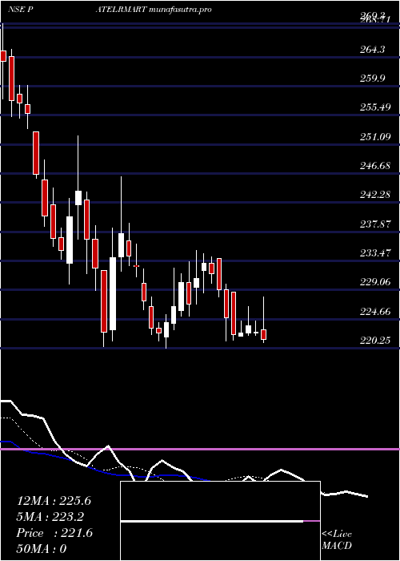Click the last red candlestick on the chart
This screenshot has height=561, width=400.
click(263, 334)
